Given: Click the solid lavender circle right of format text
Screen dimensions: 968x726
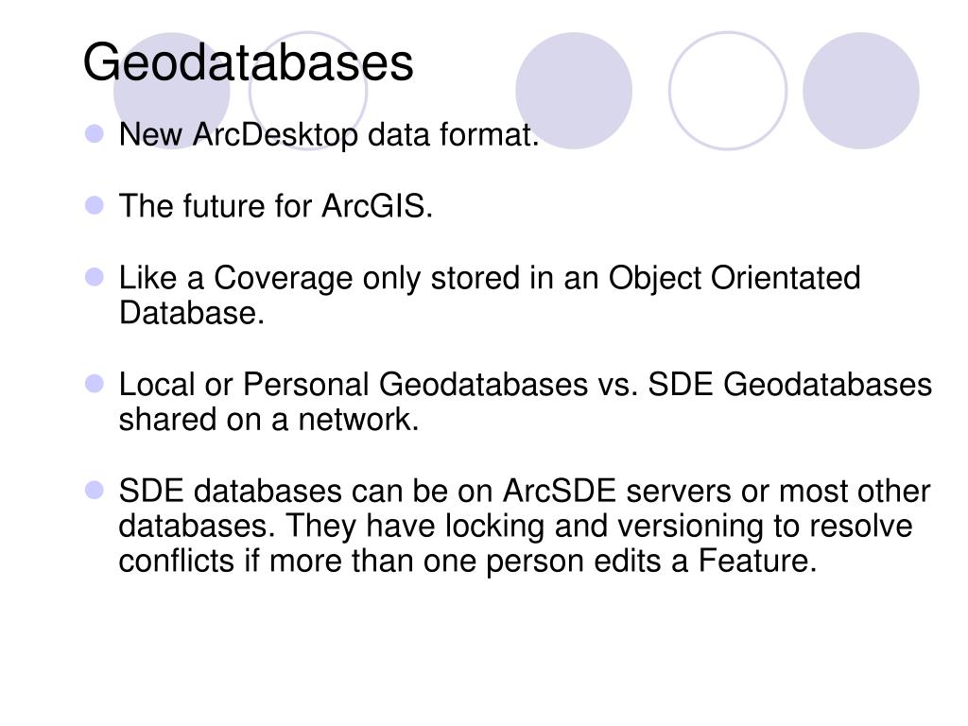Looking at the screenshot, I should [x=574, y=91].
